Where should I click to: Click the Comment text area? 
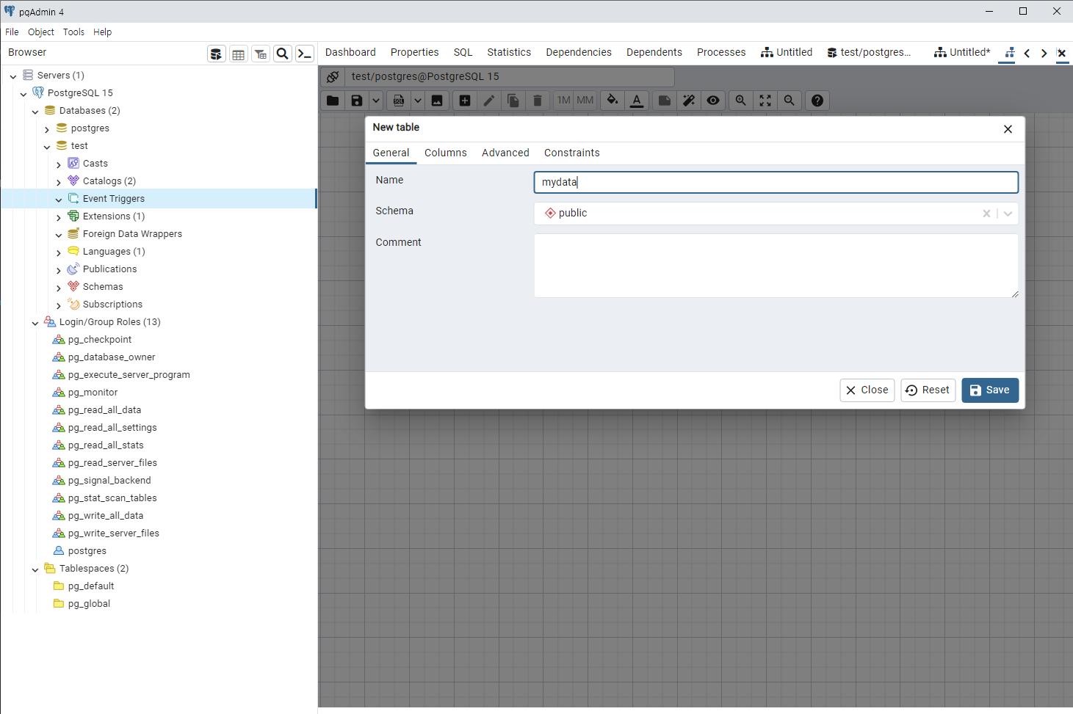pos(776,266)
